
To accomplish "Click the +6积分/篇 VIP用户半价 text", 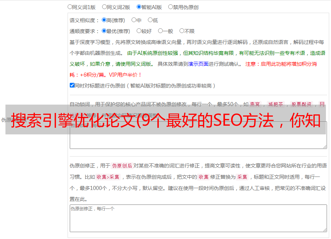I will (110, 75).
